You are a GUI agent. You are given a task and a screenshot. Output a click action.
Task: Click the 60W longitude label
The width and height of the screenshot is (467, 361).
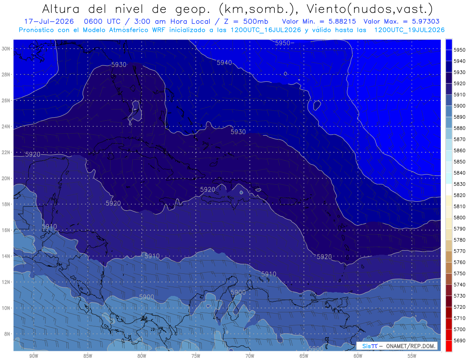pos(358,356)
